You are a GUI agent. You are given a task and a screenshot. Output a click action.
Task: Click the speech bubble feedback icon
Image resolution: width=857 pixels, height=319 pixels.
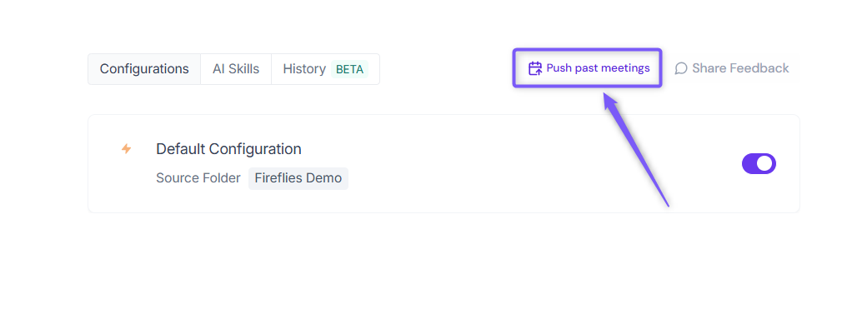(x=681, y=68)
